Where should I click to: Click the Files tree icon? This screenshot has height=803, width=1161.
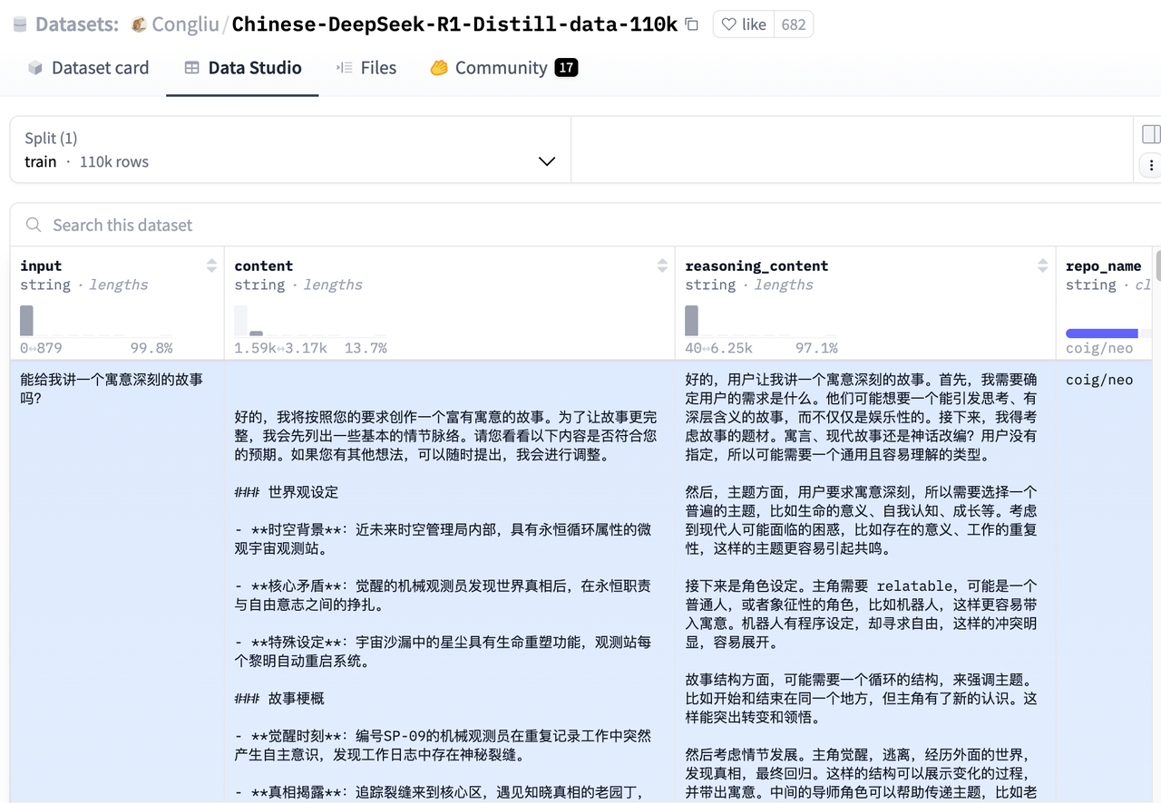tap(343, 67)
